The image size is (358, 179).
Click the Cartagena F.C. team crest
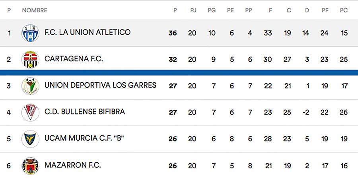[30, 59]
